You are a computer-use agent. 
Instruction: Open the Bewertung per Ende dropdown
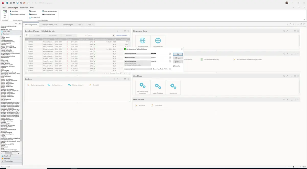[x=170, y=54]
